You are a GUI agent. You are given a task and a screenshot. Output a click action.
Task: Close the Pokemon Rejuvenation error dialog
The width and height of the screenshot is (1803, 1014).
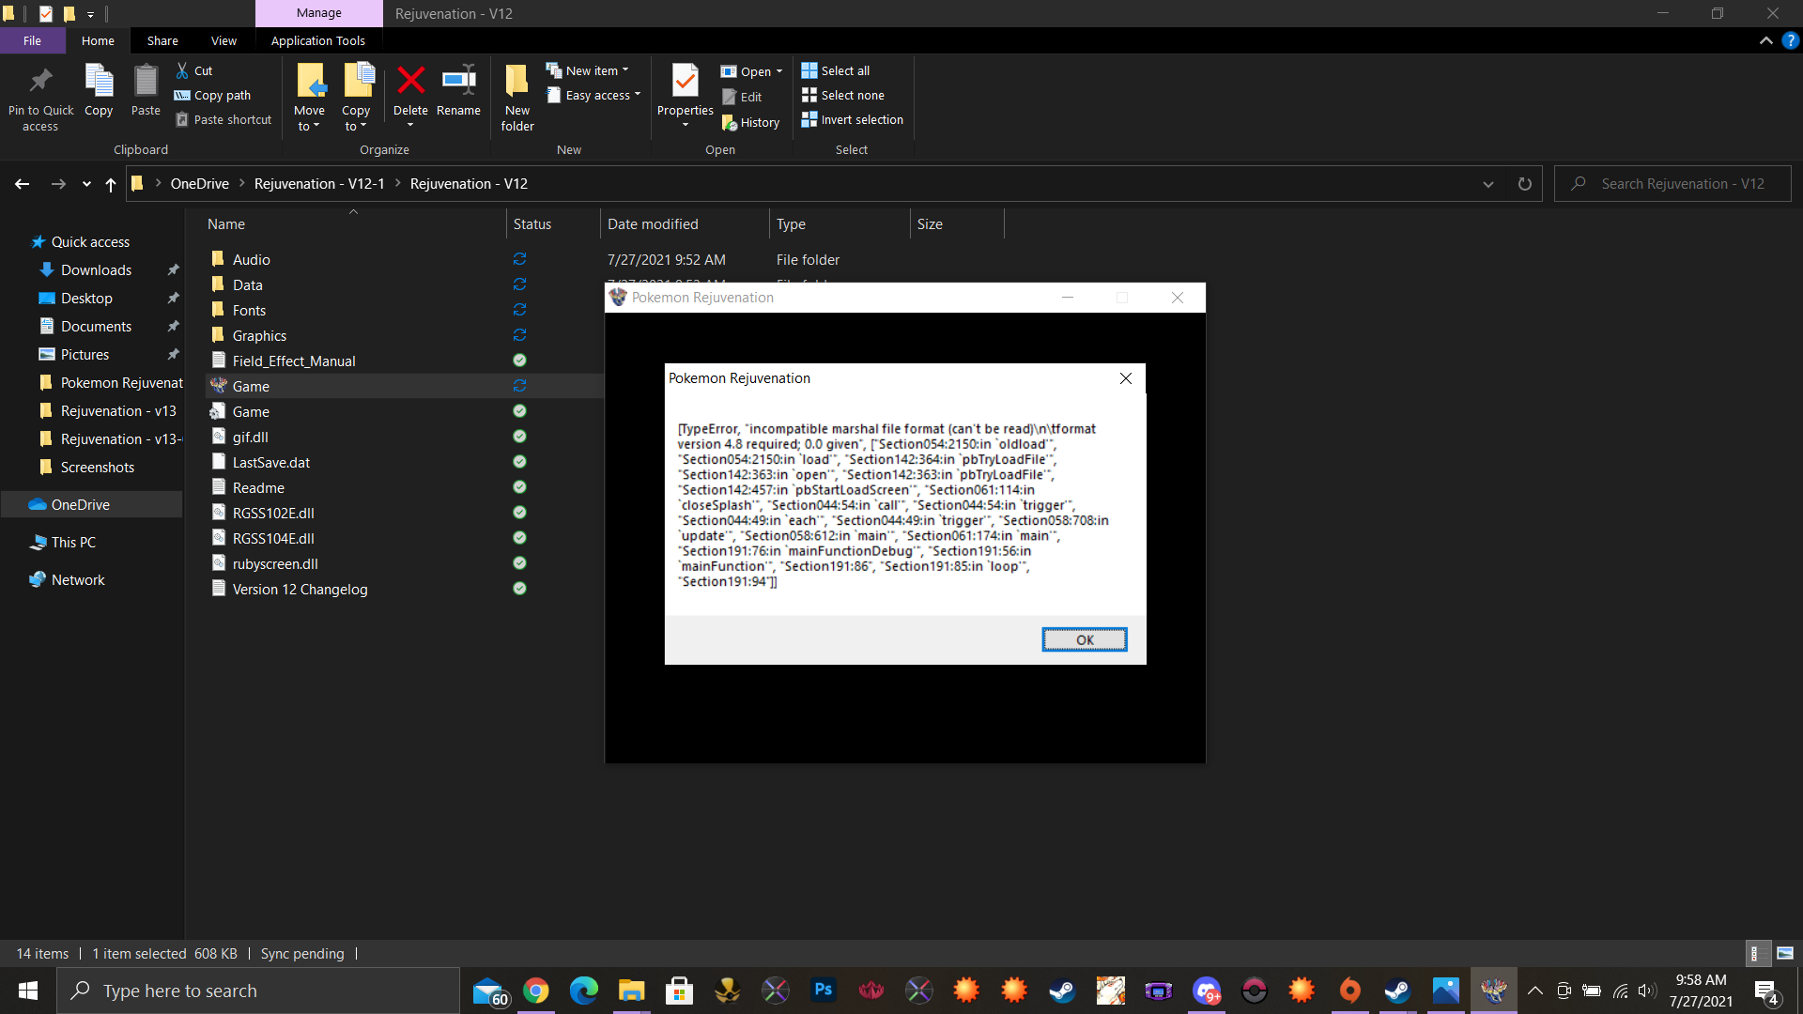point(1126,378)
